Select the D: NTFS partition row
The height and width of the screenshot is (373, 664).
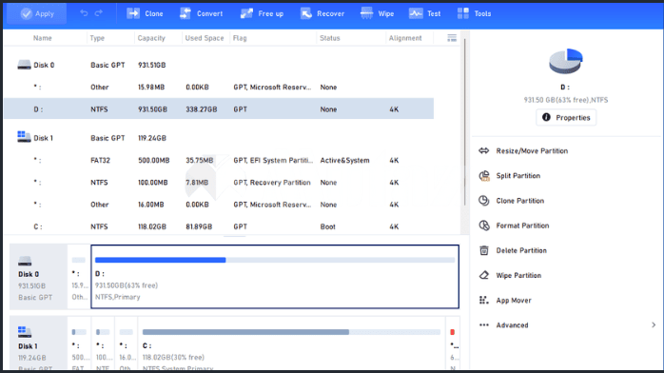[x=219, y=109]
